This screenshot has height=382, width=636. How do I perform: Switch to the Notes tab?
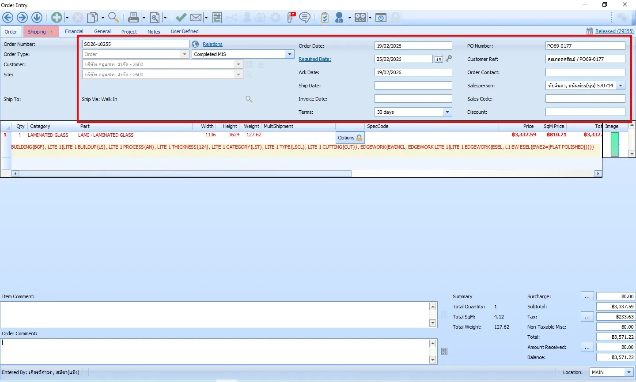(154, 31)
